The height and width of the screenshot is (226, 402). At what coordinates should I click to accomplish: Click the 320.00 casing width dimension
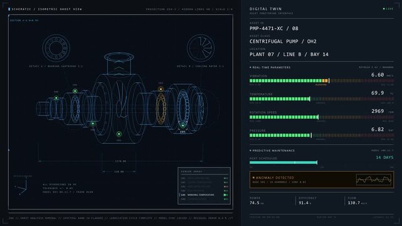(x=119, y=171)
